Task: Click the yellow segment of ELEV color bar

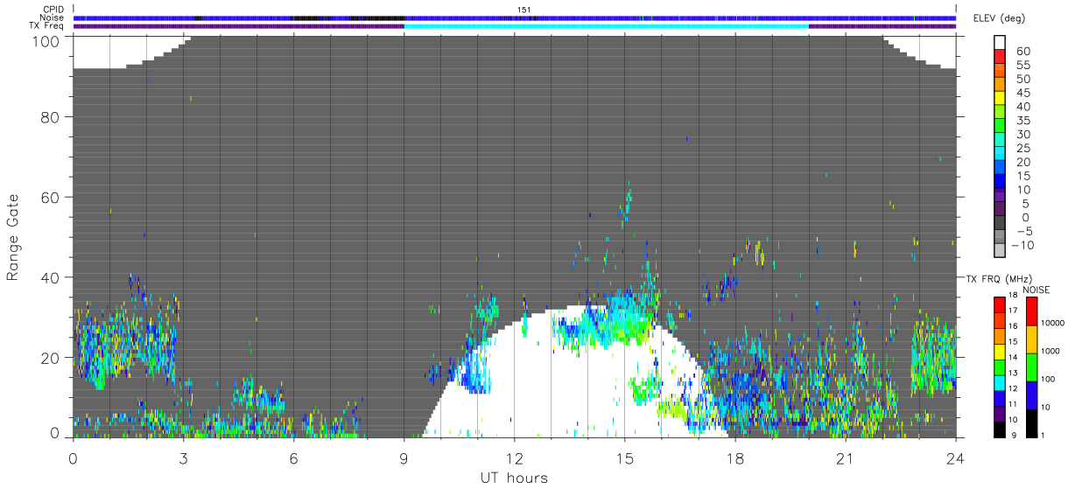Action: click(x=1000, y=99)
